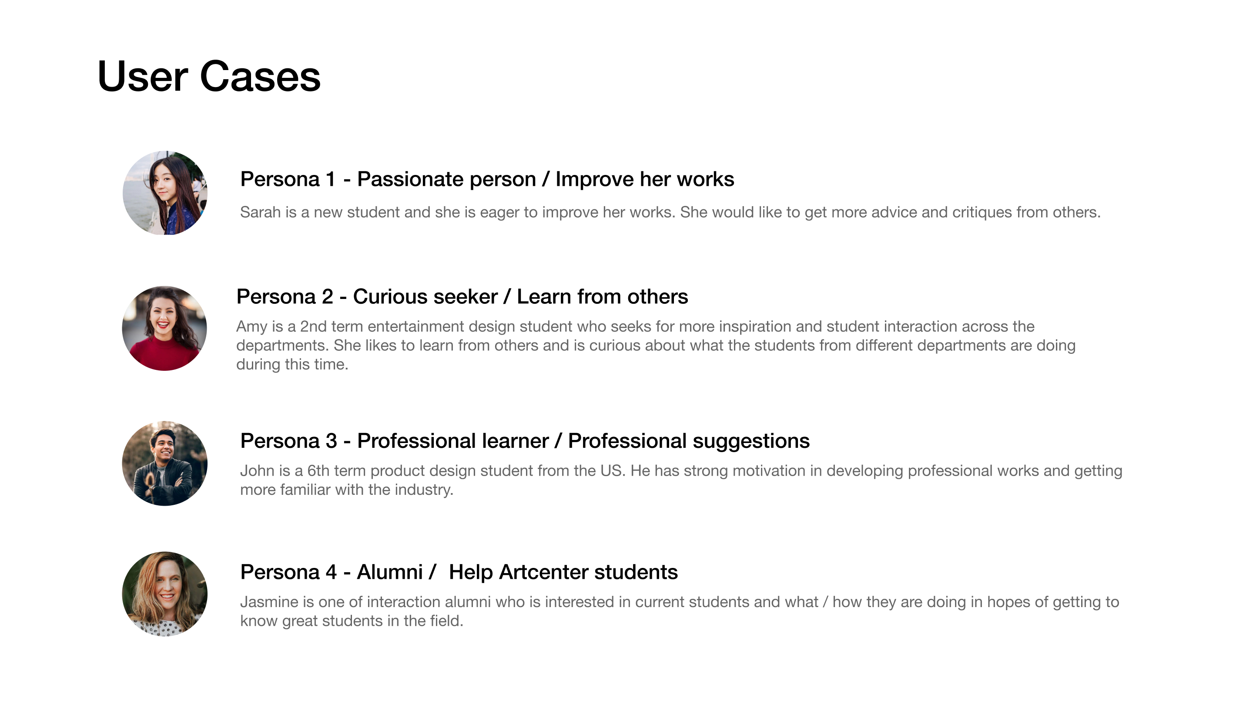1253x705 pixels.
Task: Select Persona 1 profile photo of Sarah
Action: [165, 193]
